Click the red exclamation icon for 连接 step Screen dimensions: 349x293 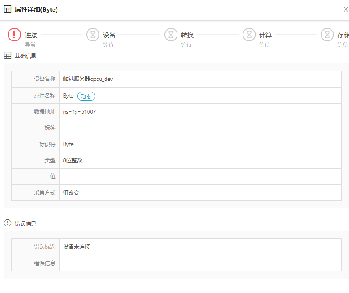click(x=14, y=35)
